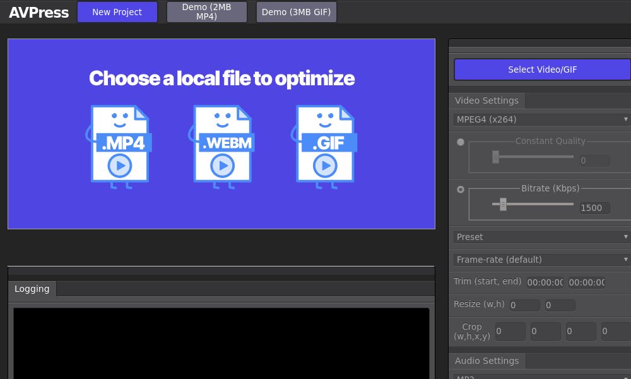The height and width of the screenshot is (379, 631).
Task: Click the AVPress logo
Action: [38, 12]
